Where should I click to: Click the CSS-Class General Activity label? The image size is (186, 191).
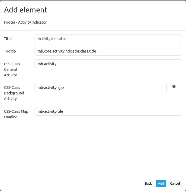(x=12, y=70)
